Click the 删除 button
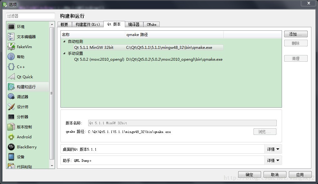This screenshot has height=184, width=318. coord(296,43)
